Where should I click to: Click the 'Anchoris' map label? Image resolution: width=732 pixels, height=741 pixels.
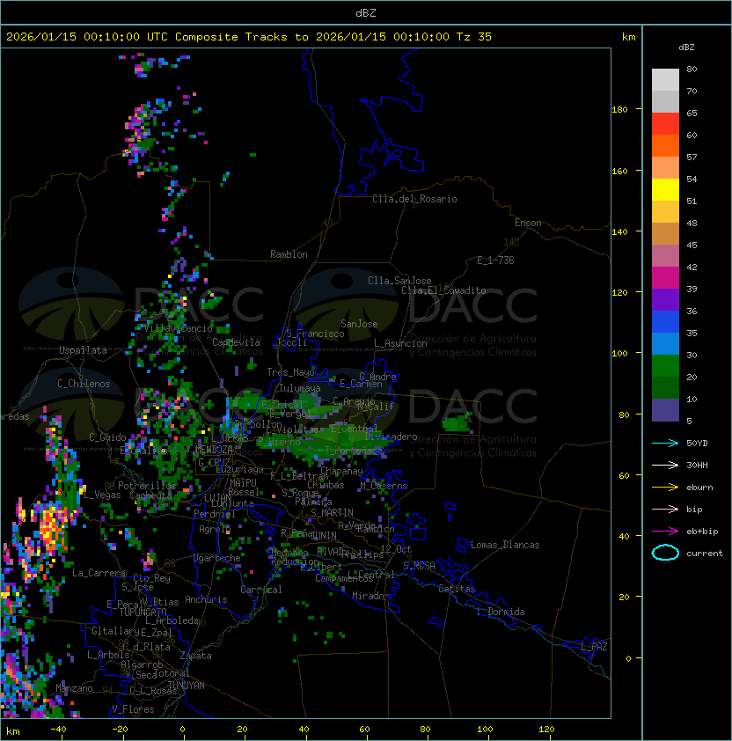[x=206, y=599]
